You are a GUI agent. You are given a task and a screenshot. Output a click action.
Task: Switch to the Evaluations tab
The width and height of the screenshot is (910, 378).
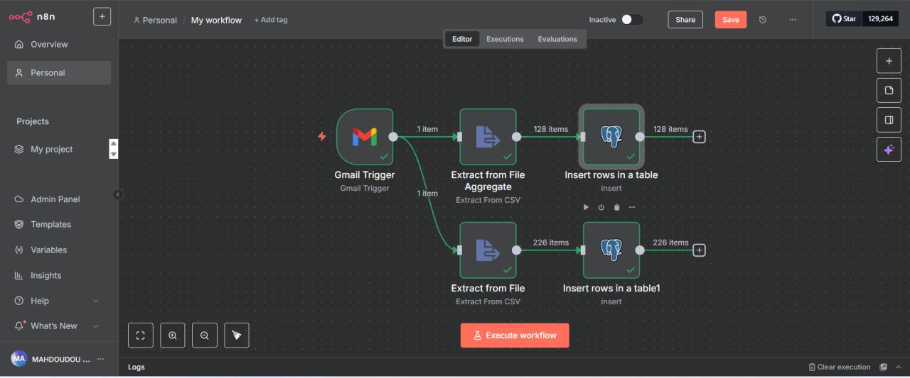coord(557,39)
